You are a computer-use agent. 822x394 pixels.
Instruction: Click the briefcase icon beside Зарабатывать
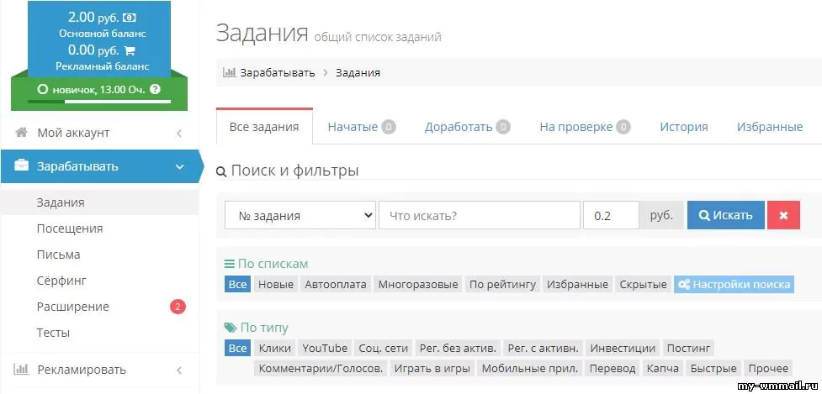[22, 166]
